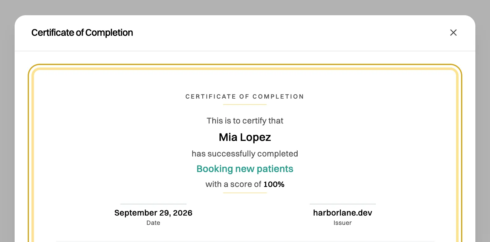The width and height of the screenshot is (490, 242).
Task: Click the recipient name Mia Lopez
Action: point(245,137)
